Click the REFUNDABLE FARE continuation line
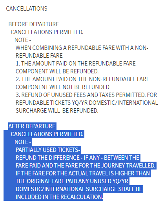 pos(39,56)
